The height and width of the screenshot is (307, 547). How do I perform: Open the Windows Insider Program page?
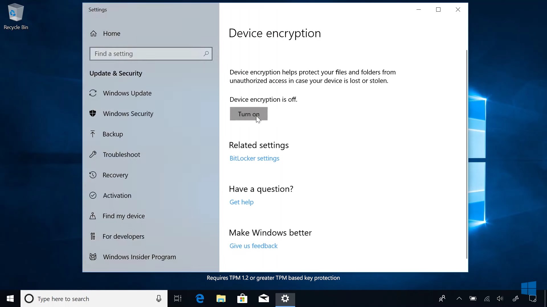pyautogui.click(x=139, y=257)
